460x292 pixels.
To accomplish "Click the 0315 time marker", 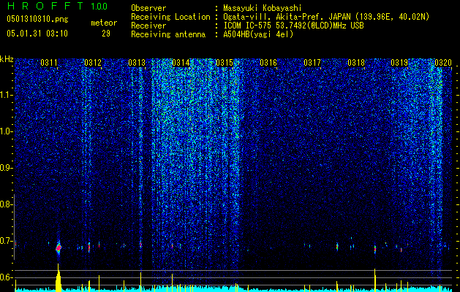I will (x=225, y=62).
